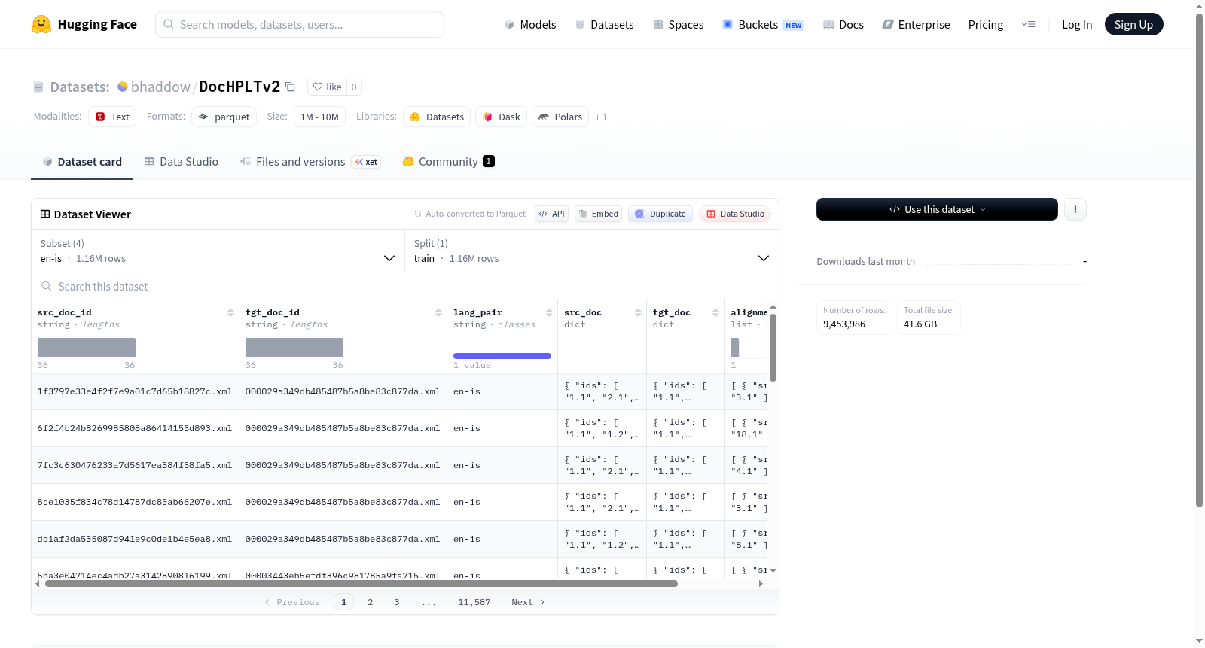Open the Models nav item
Image resolution: width=1205 pixels, height=648 pixels.
point(530,24)
